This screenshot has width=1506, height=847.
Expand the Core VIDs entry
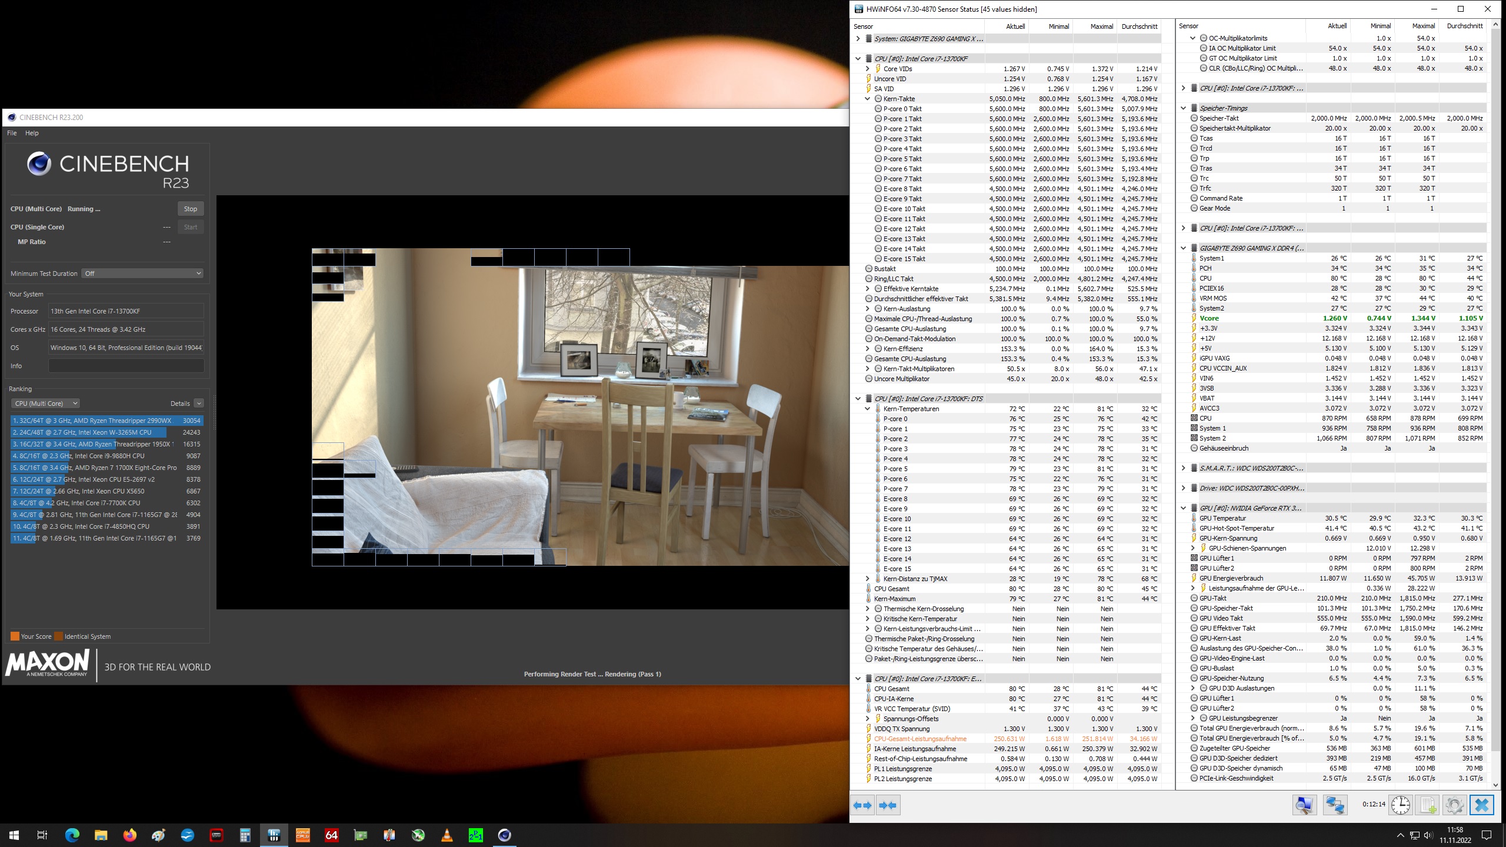click(868, 68)
